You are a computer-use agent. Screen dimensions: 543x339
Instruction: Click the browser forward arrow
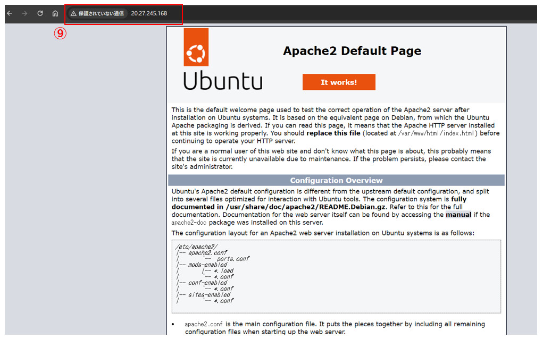click(x=24, y=13)
